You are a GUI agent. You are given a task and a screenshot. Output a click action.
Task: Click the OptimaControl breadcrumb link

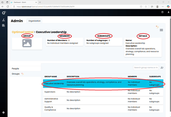click(x=22, y=32)
